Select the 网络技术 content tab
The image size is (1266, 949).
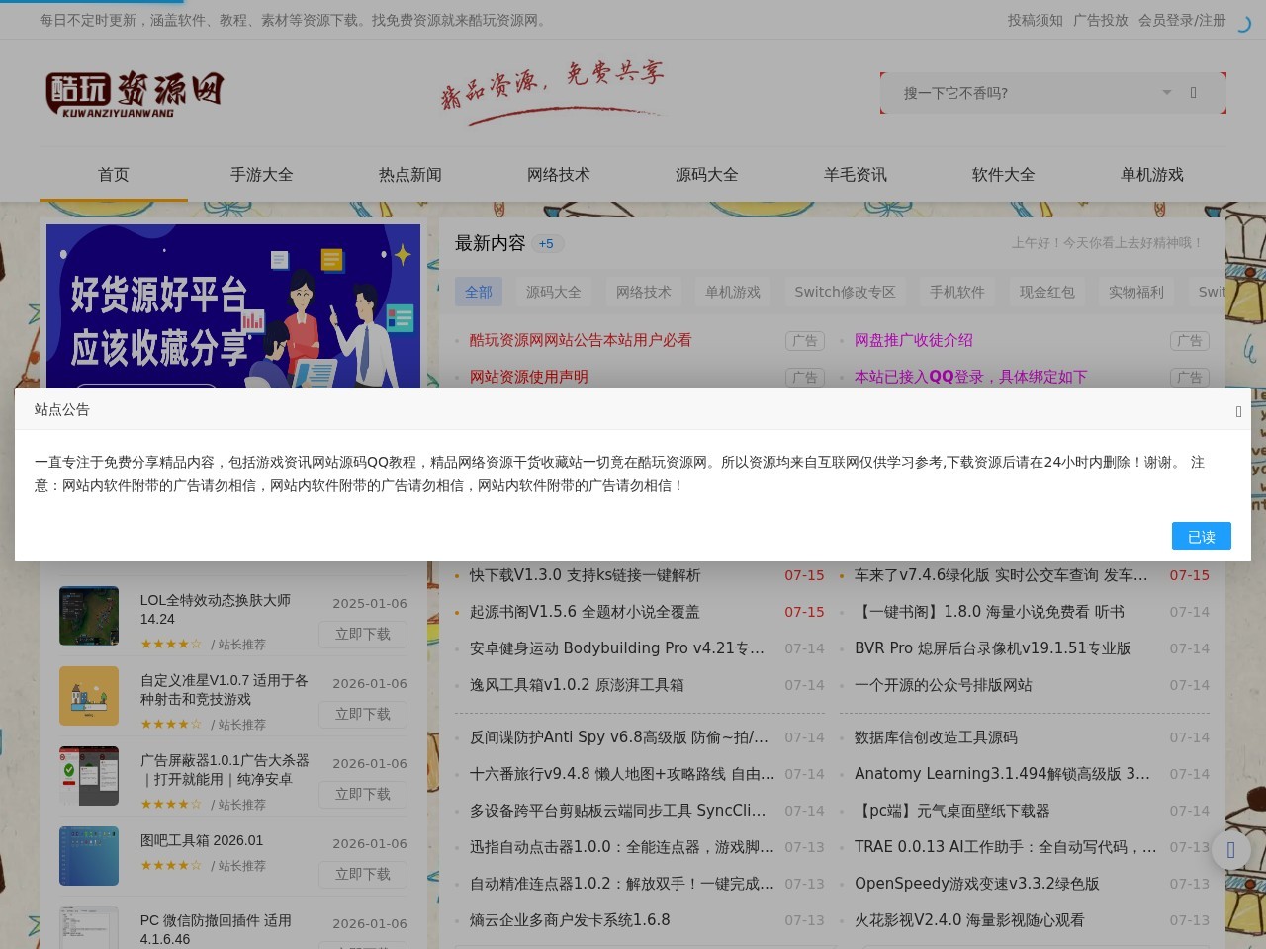[644, 292]
